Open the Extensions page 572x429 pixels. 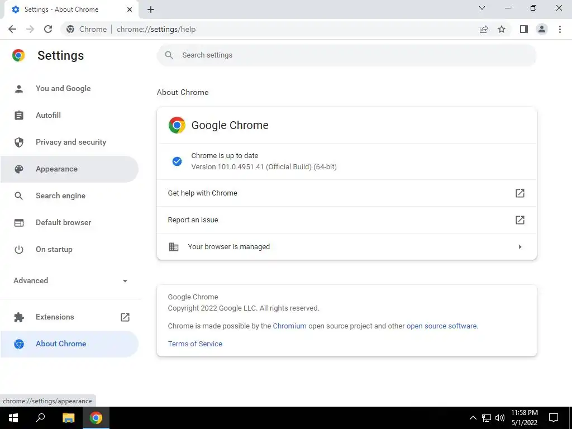click(x=69, y=317)
